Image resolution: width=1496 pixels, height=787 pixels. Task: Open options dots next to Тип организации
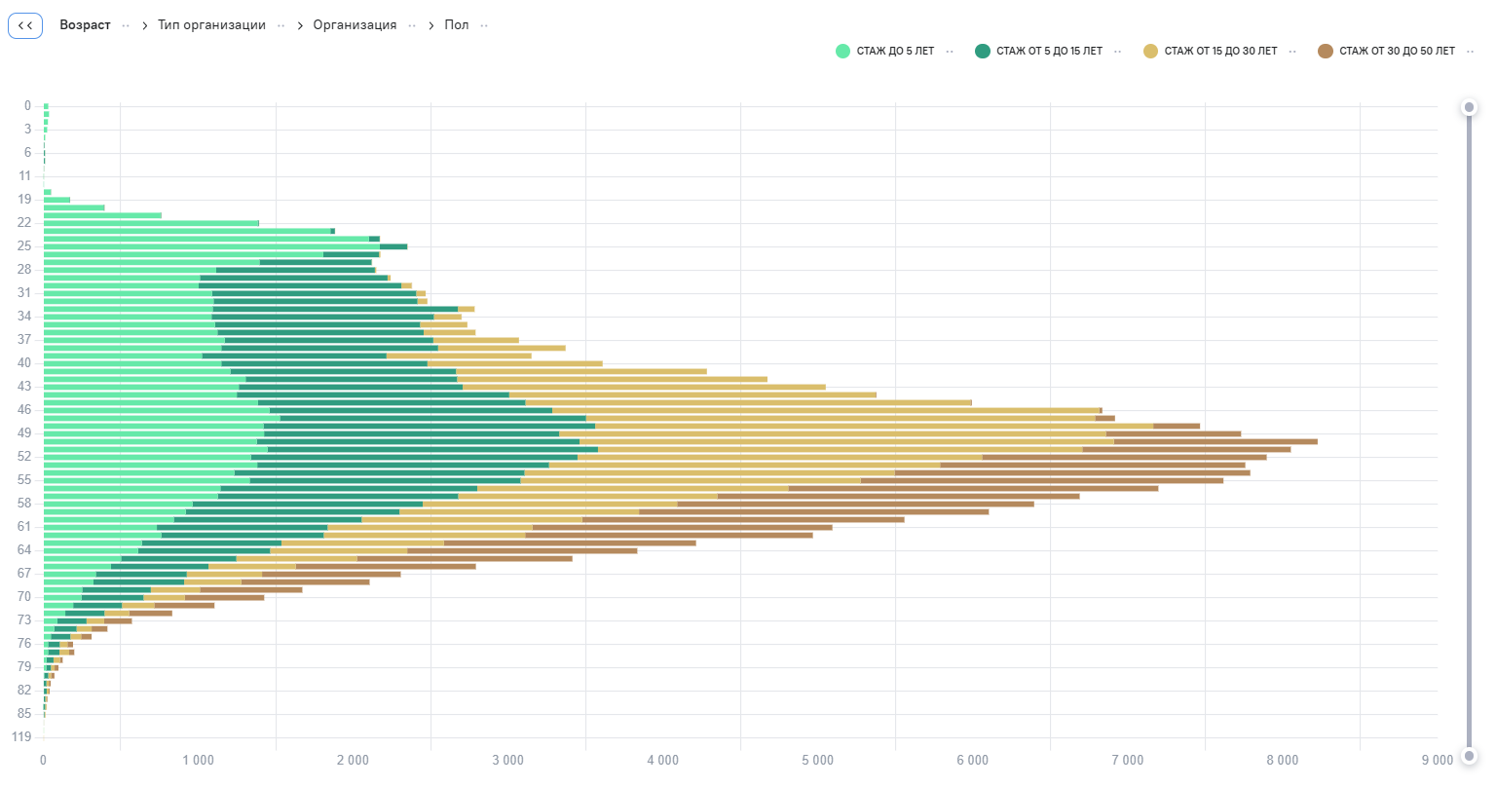click(x=280, y=26)
